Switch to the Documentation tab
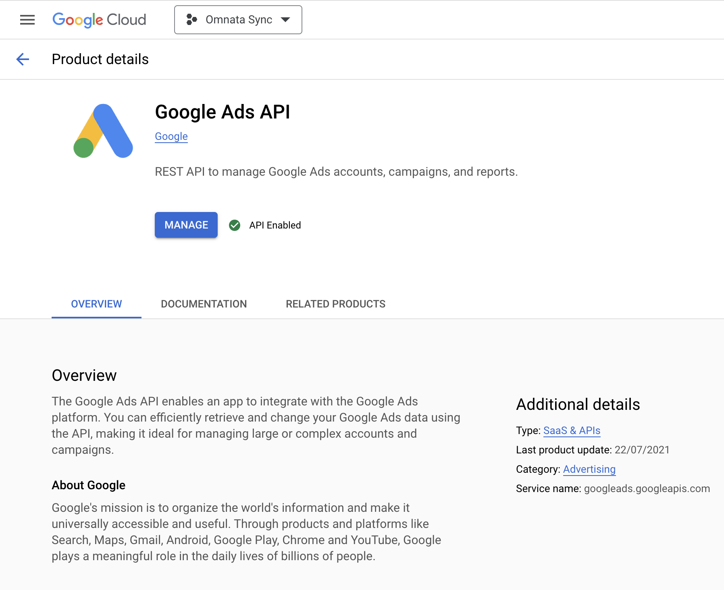 click(x=204, y=304)
